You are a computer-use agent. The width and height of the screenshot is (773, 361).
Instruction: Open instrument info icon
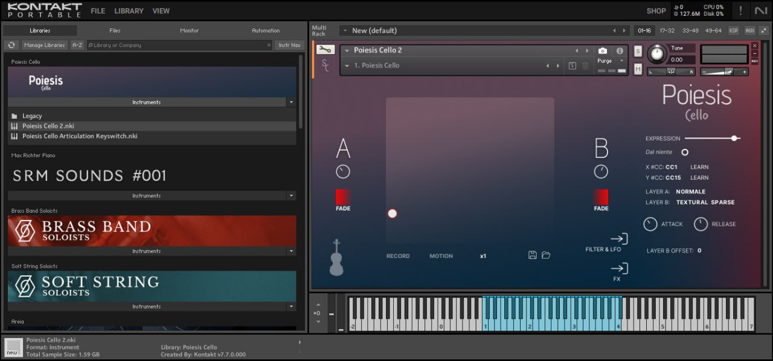[x=619, y=51]
